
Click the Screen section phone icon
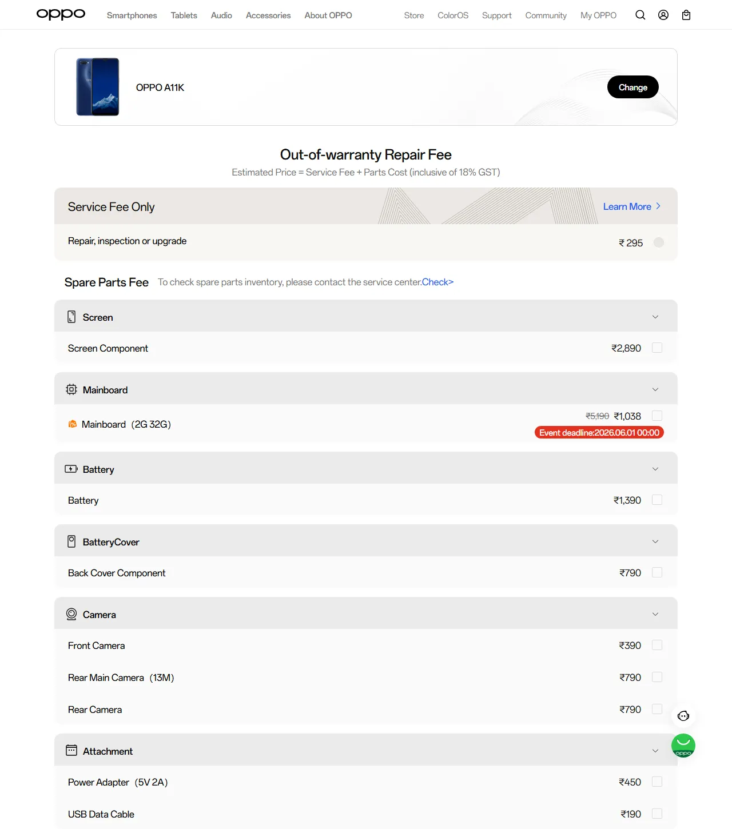point(71,317)
